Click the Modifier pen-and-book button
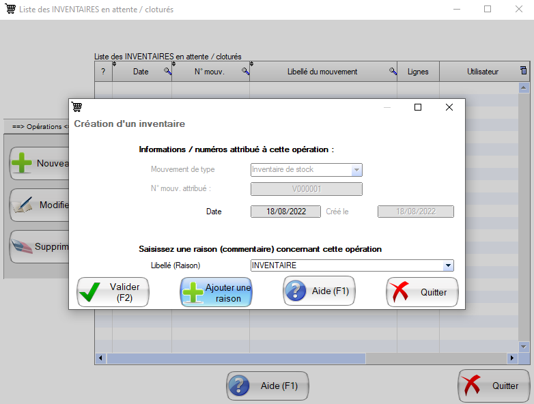 pyautogui.click(x=40, y=205)
